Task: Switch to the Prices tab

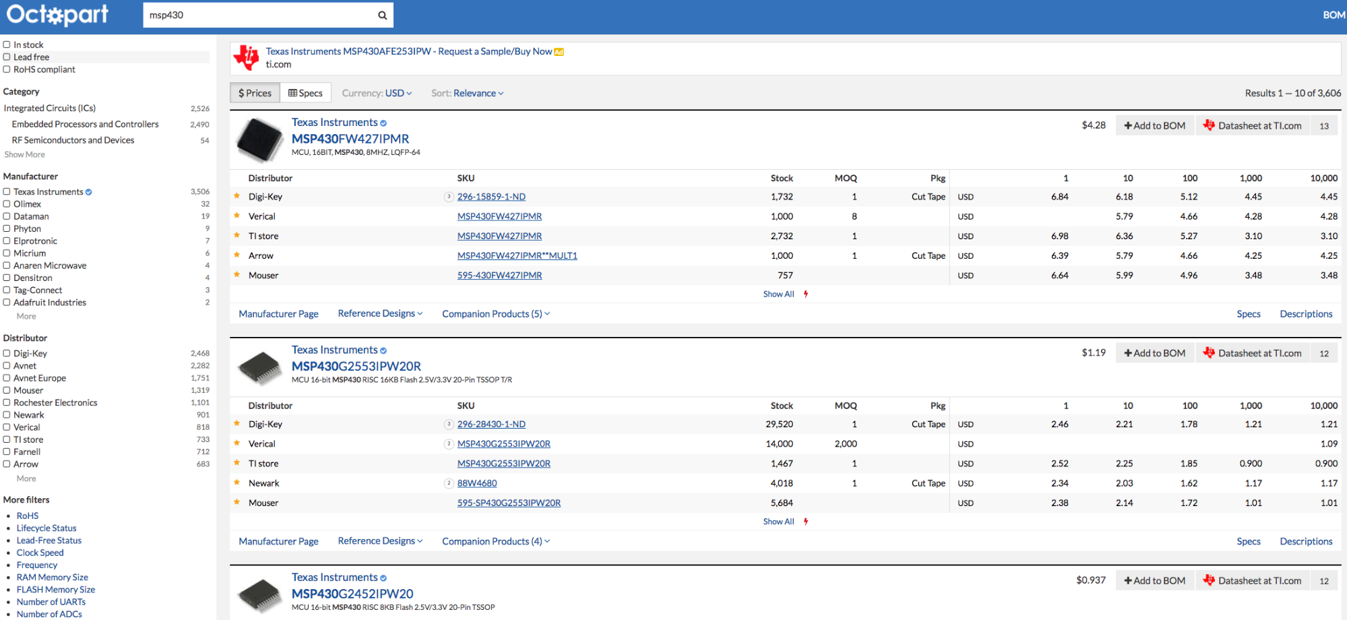Action: click(255, 93)
